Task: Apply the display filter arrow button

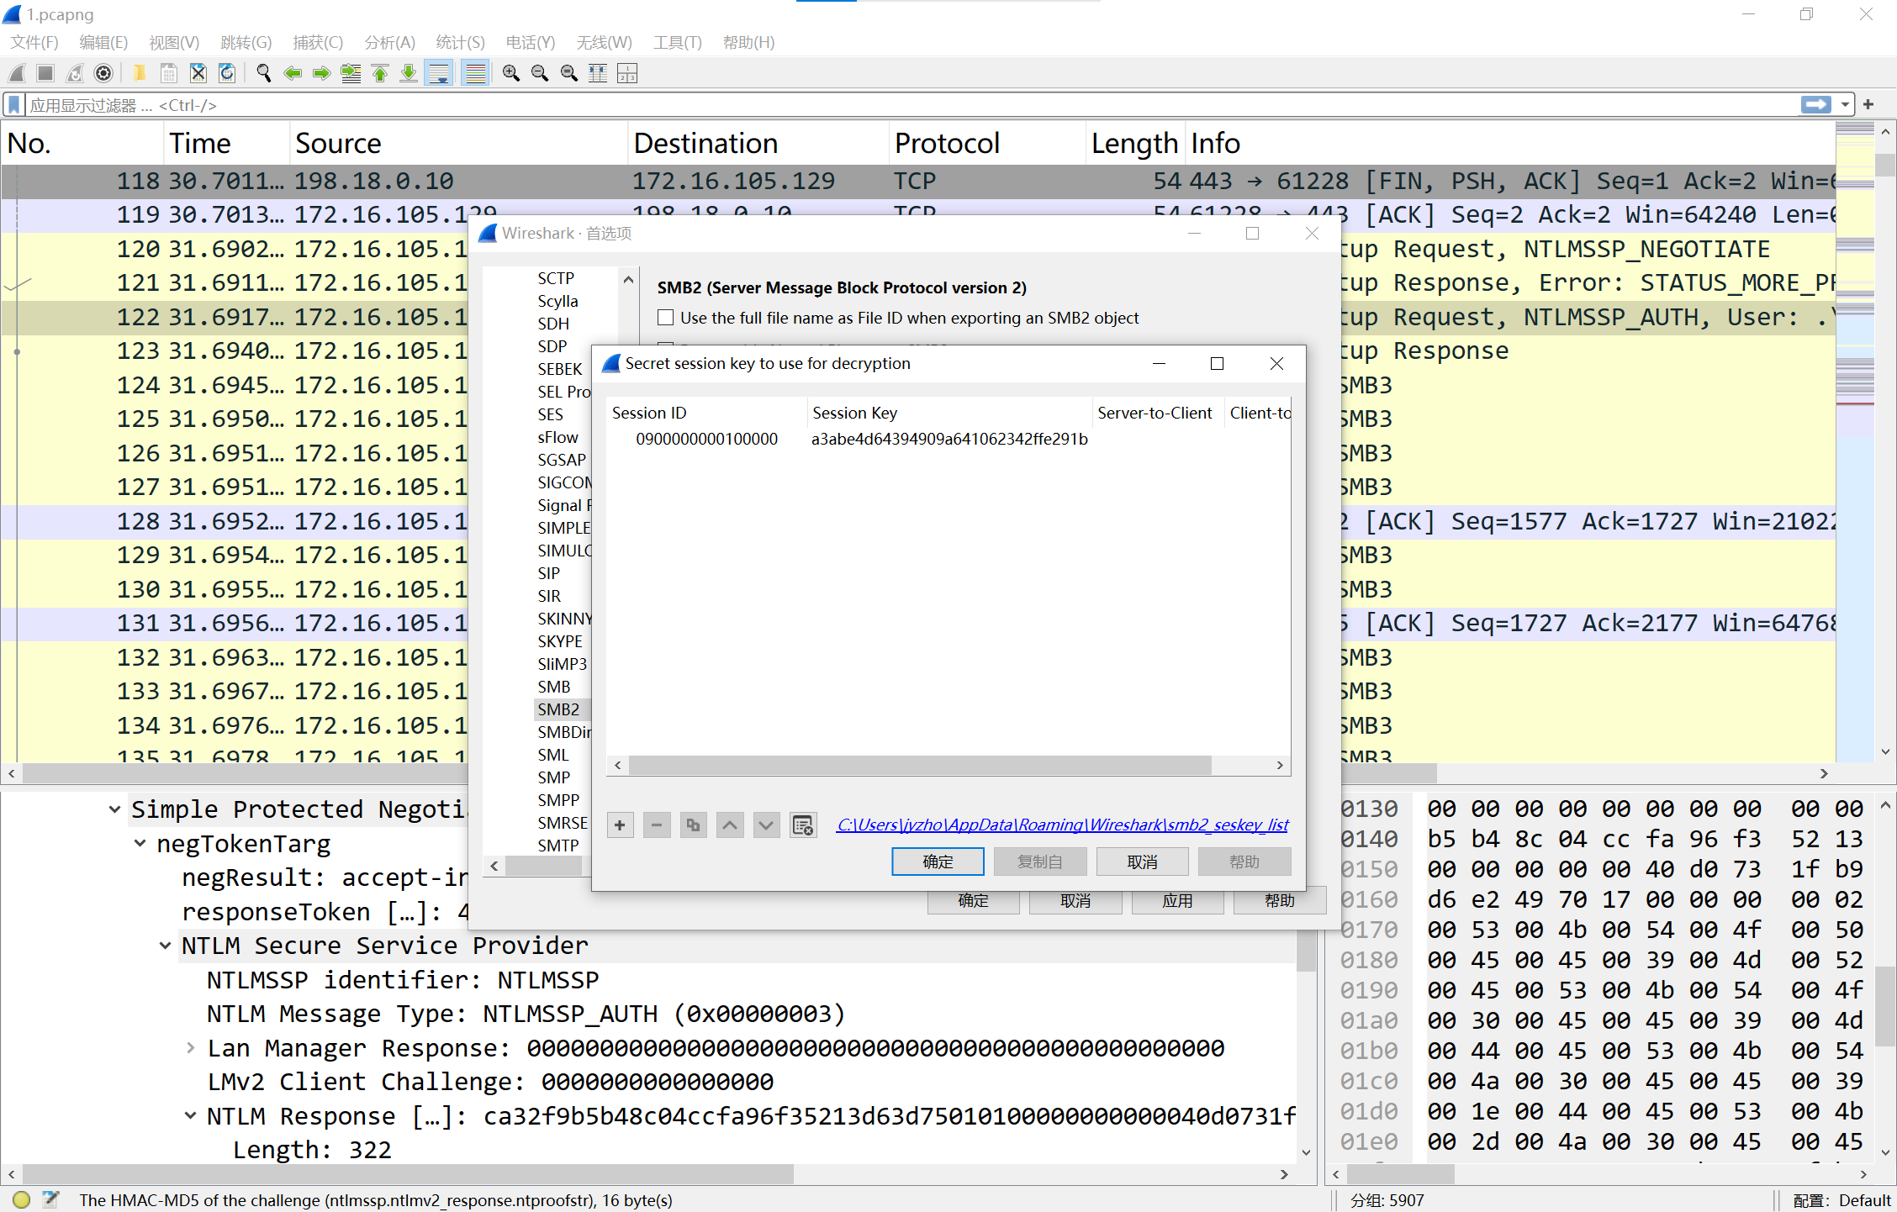Action: (x=1816, y=105)
